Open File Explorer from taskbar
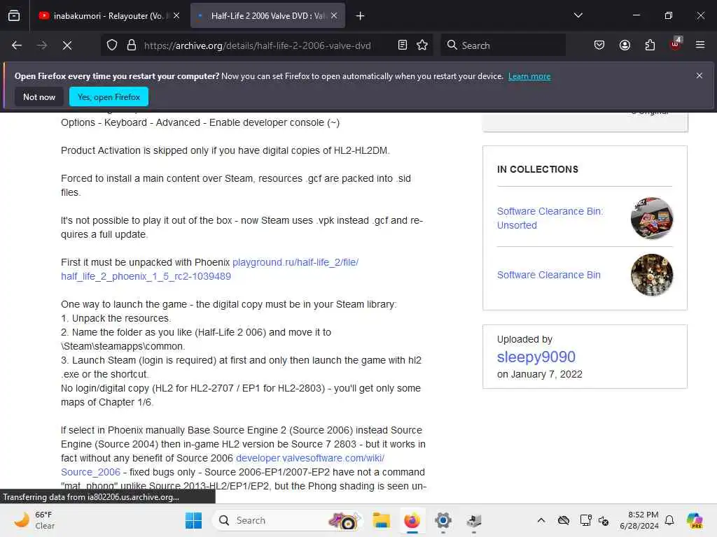The width and height of the screenshot is (717, 537). (381, 520)
